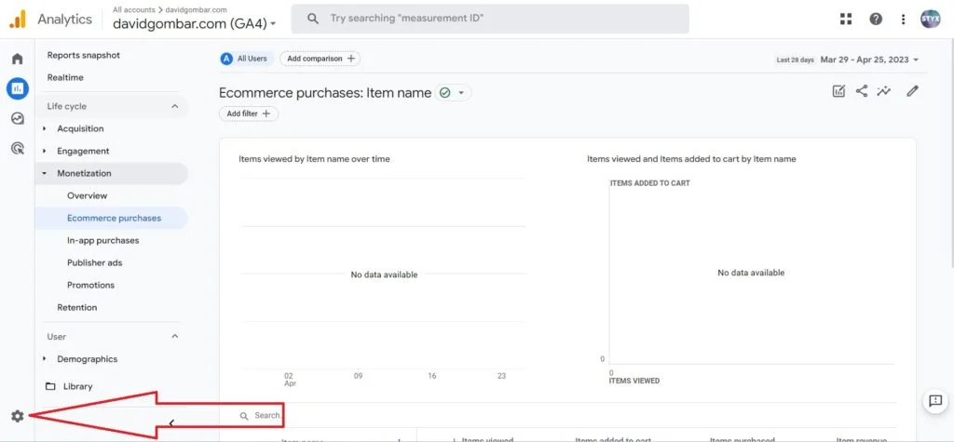Open the Google apps grid icon
The width and height of the screenshot is (954, 442).
coord(846,19)
